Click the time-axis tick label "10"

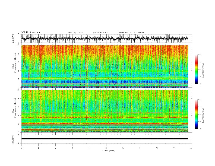click(191, 148)
